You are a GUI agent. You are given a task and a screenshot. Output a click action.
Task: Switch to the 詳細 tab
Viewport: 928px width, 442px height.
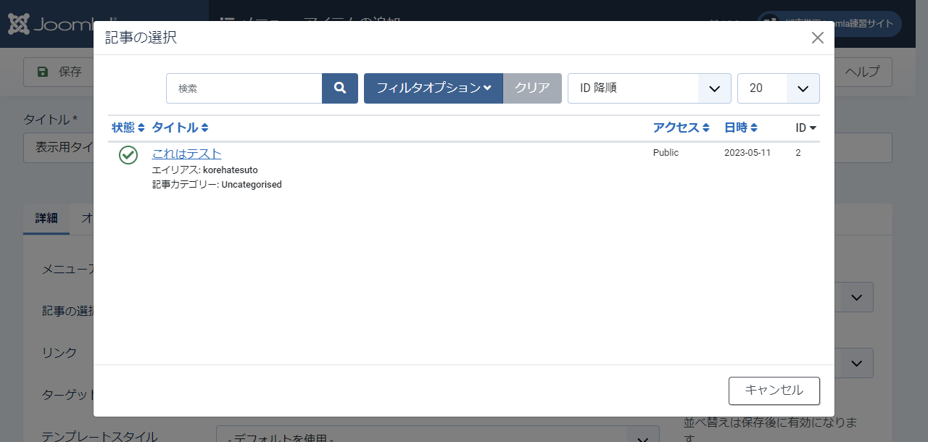[x=46, y=218]
